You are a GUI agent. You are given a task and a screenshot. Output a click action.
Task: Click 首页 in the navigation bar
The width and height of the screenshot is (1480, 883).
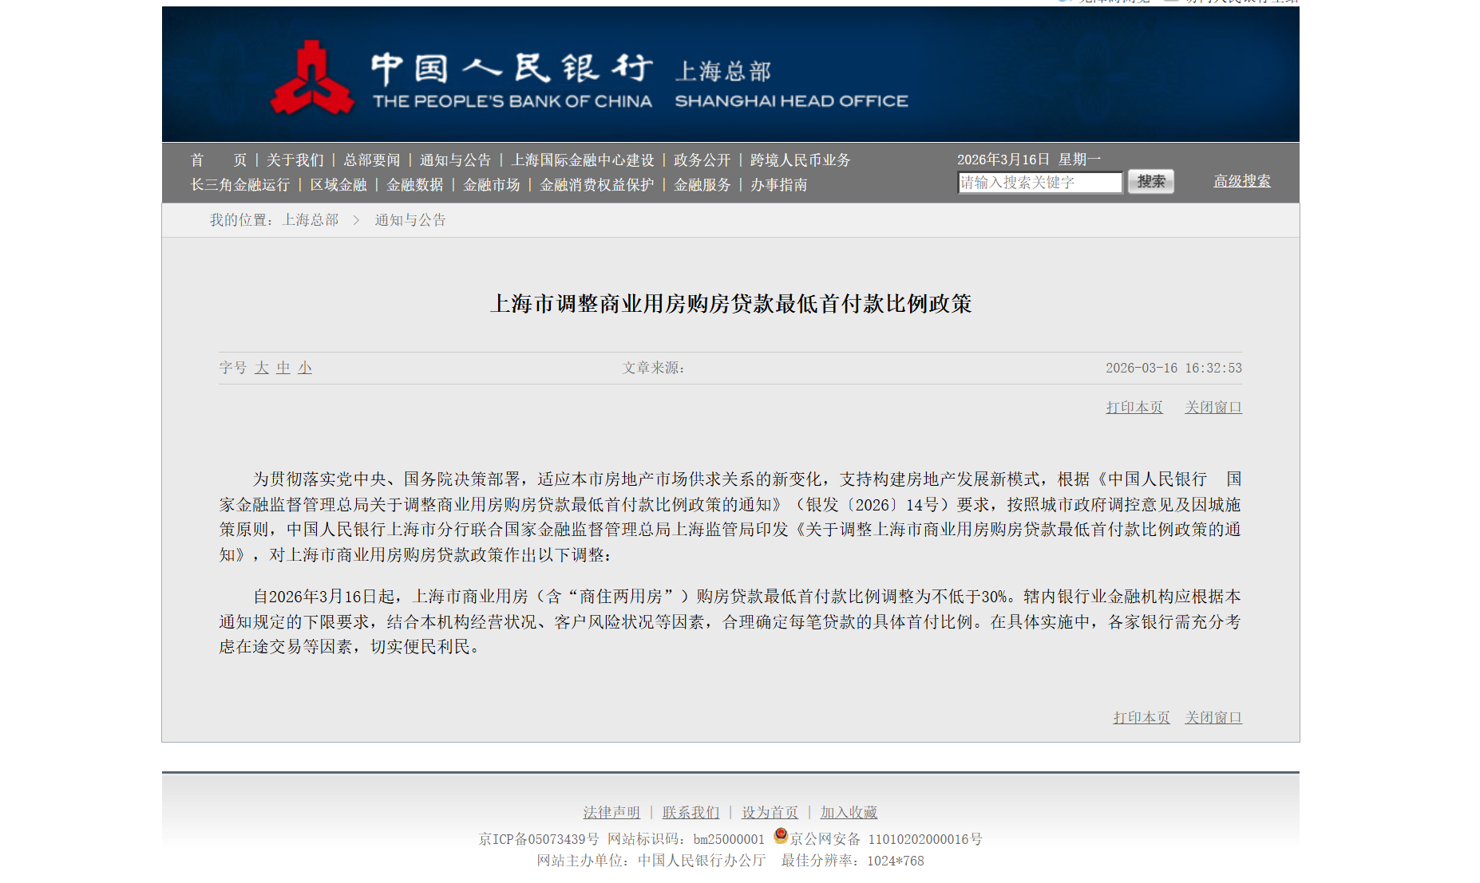(217, 160)
